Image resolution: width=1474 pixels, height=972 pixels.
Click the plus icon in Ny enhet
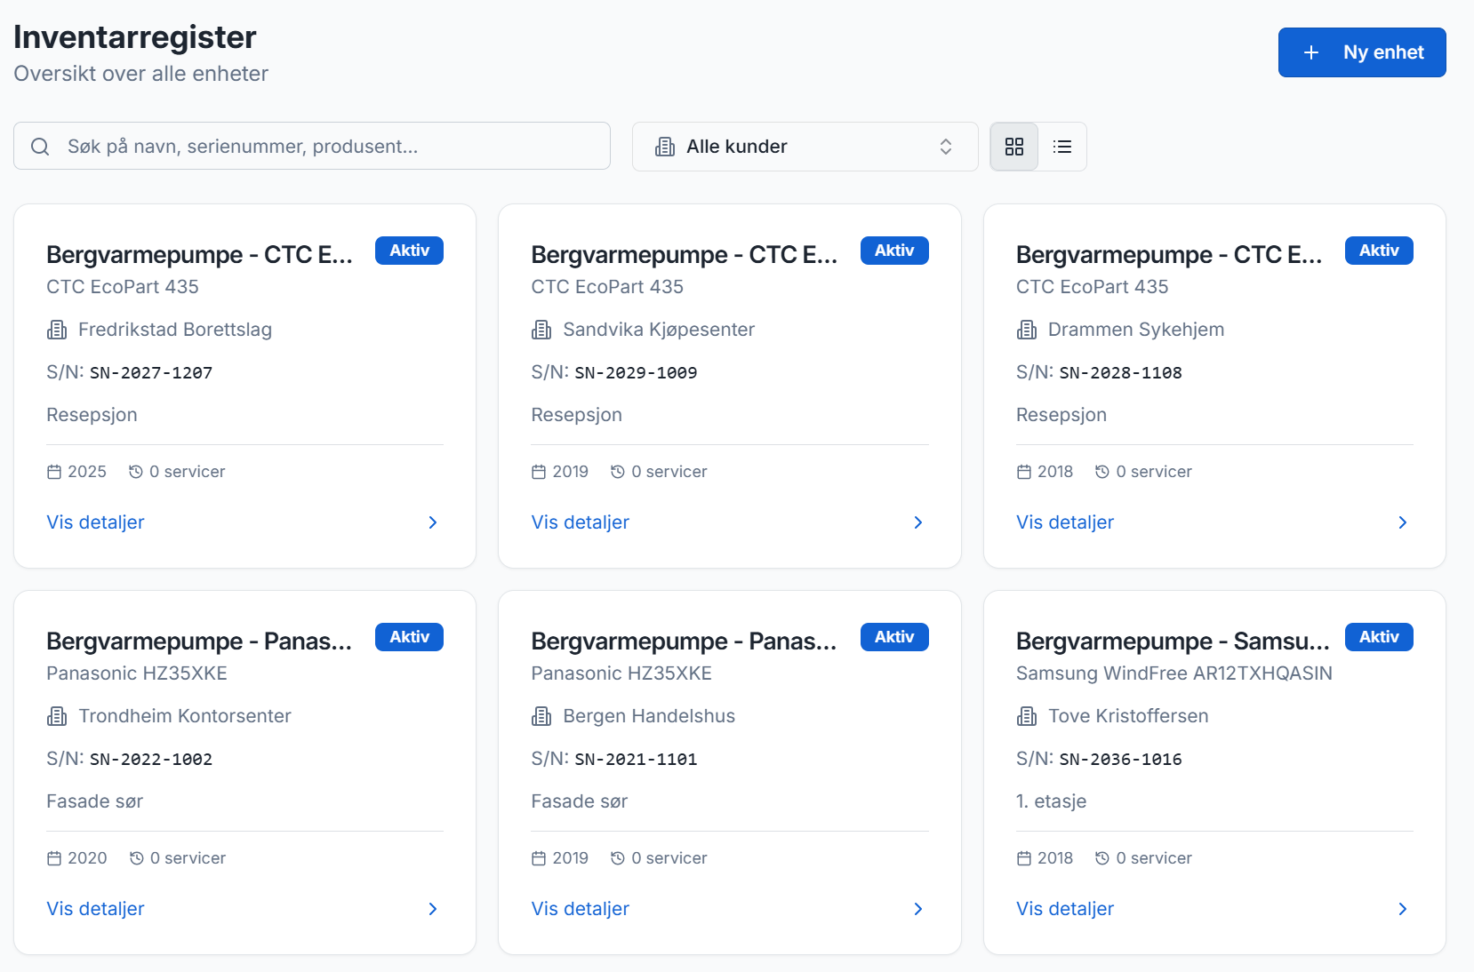[1310, 52]
